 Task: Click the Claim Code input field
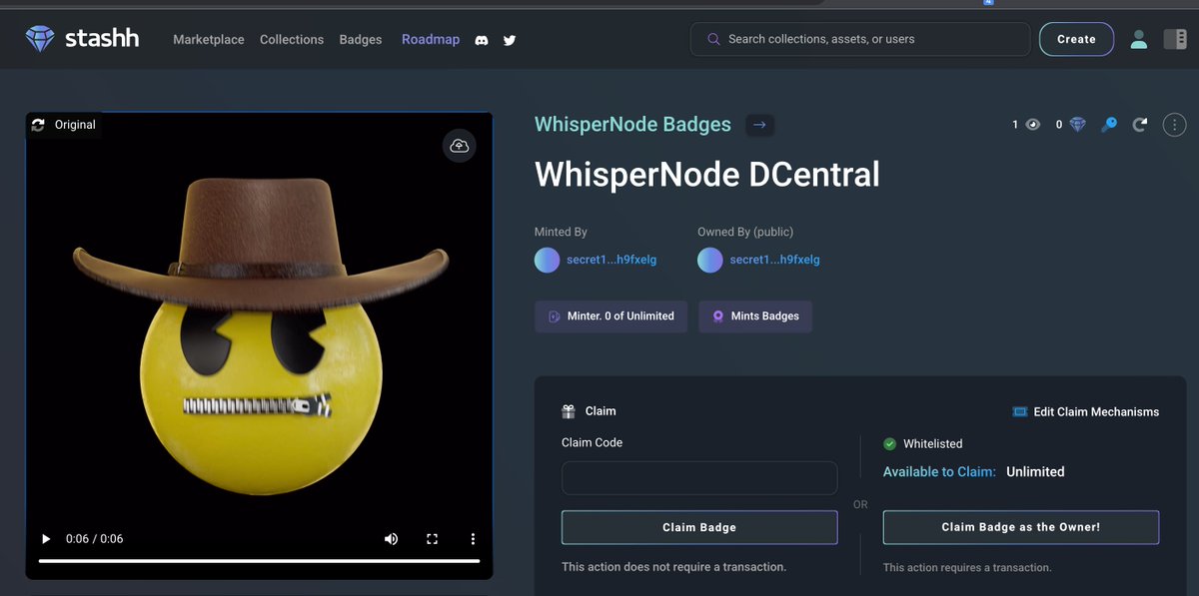pos(699,478)
